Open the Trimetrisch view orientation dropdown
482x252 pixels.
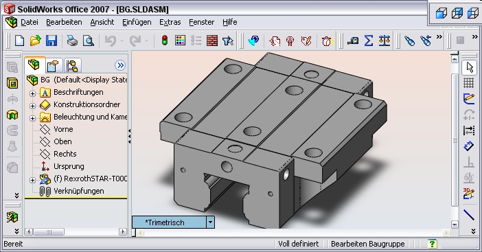pos(210,222)
